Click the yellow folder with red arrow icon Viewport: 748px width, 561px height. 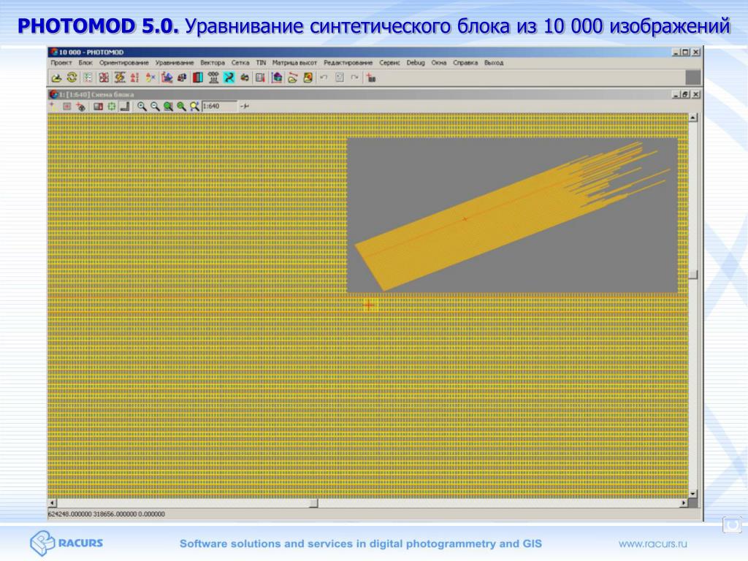click(292, 77)
